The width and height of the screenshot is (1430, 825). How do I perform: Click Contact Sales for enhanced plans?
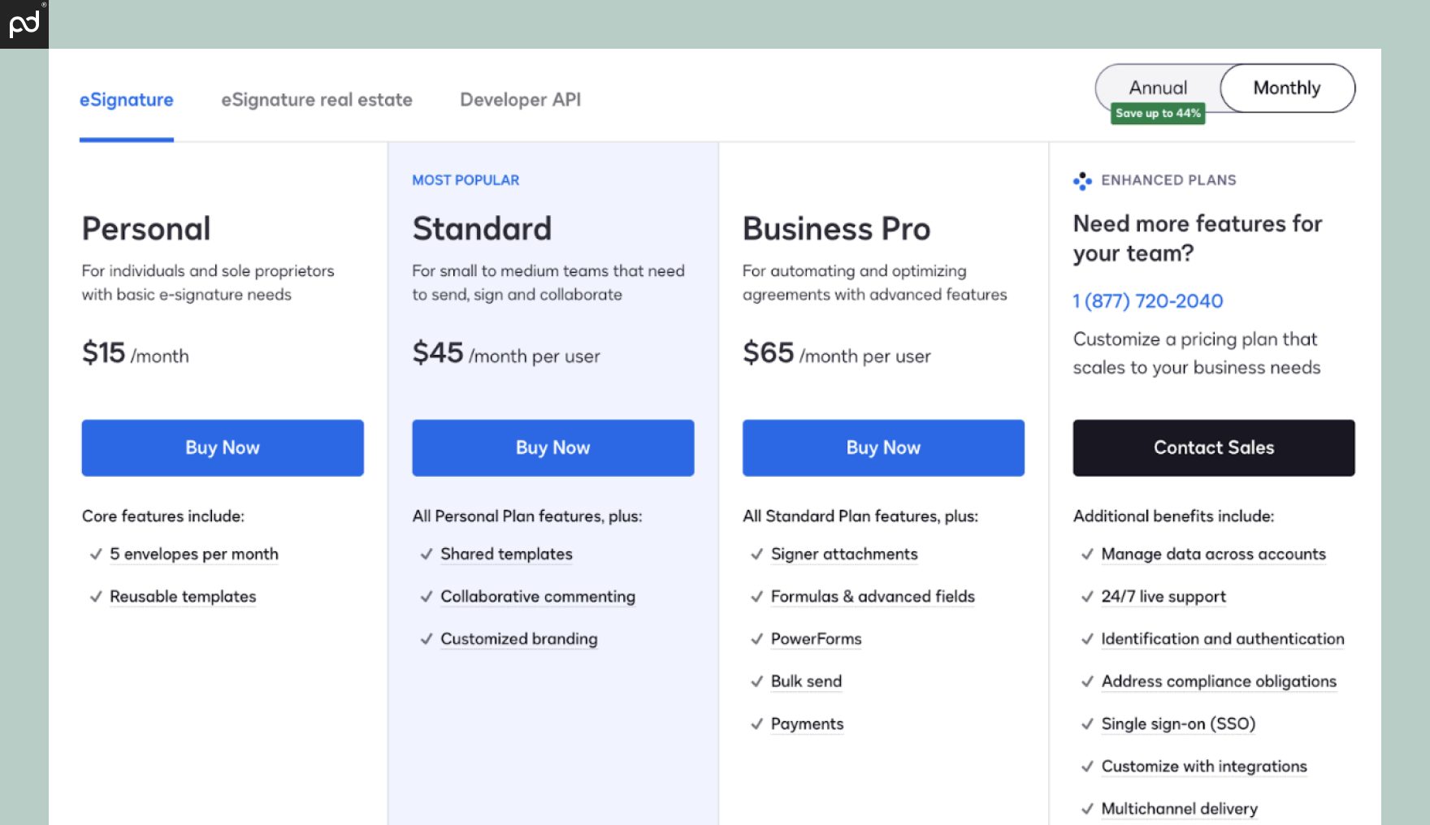tap(1213, 447)
